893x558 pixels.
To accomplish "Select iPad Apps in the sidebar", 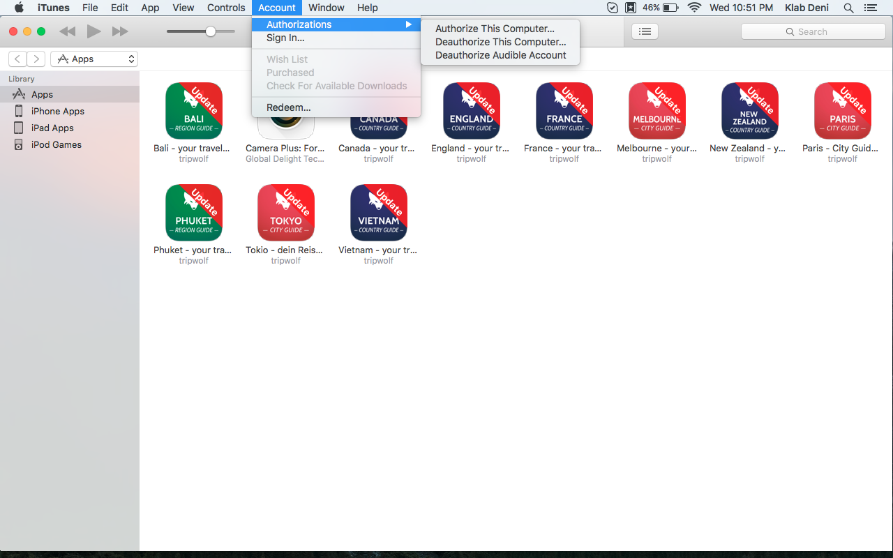I will point(52,128).
